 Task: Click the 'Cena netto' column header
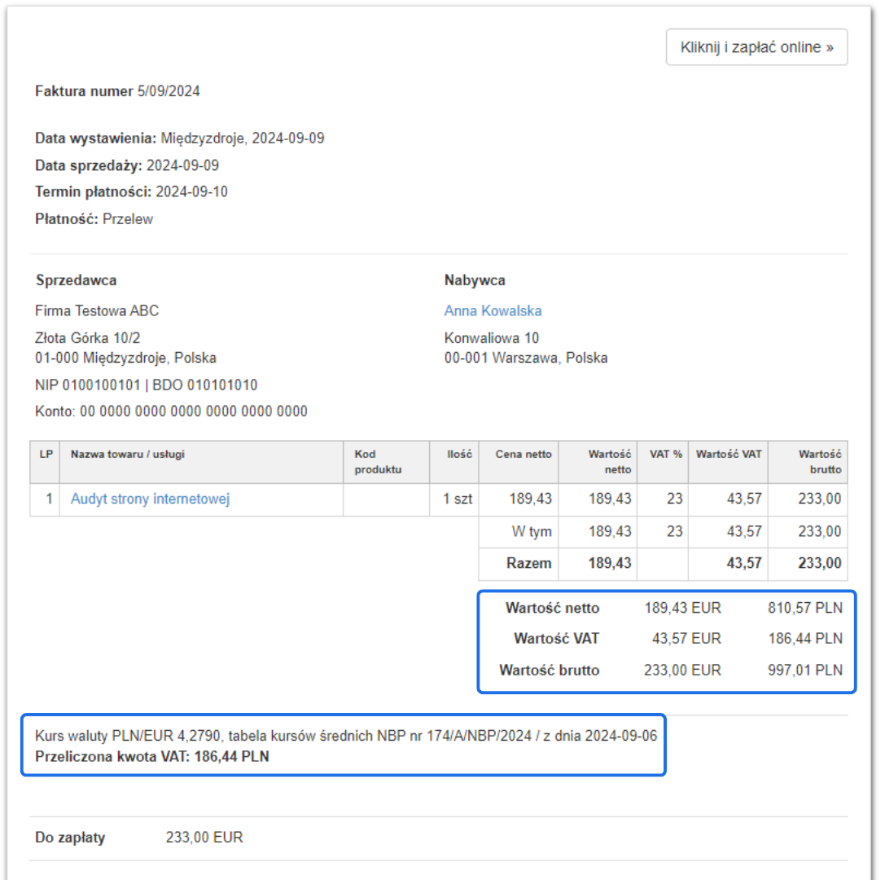(x=524, y=454)
